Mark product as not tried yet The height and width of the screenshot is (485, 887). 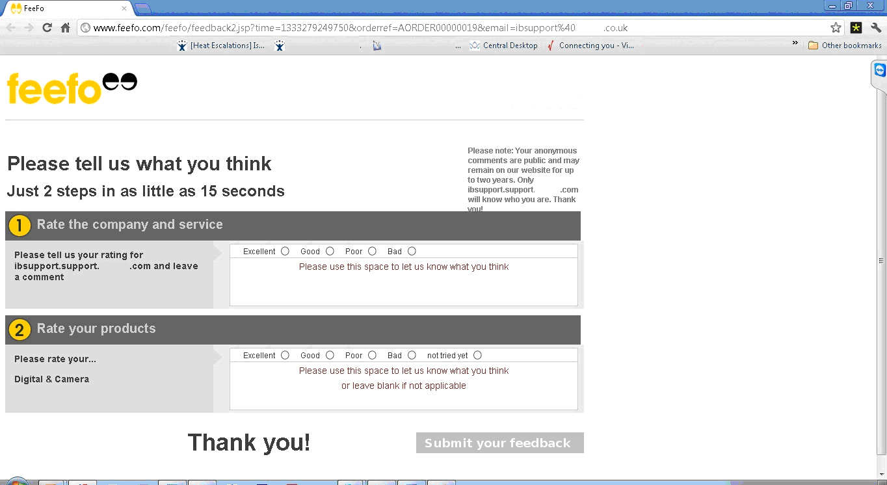click(477, 356)
